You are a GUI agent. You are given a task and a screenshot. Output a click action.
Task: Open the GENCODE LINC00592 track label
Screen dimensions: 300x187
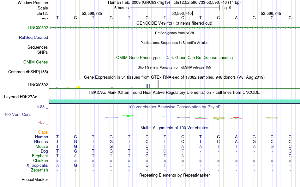38,27
